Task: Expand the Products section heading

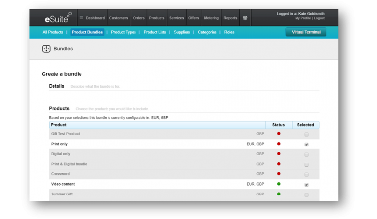Action: (59, 108)
